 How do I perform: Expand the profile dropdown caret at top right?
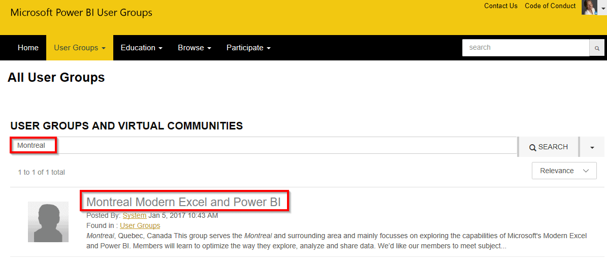click(x=603, y=9)
